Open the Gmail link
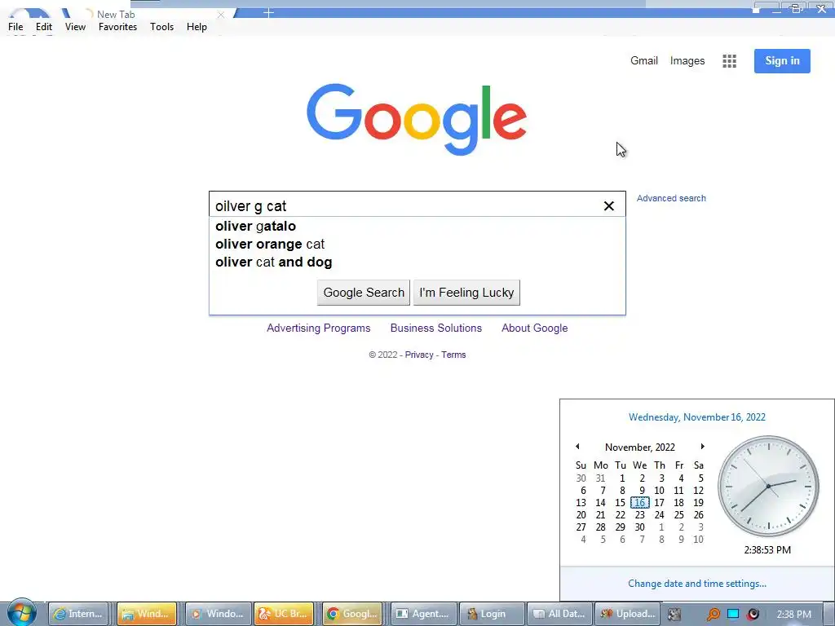The image size is (835, 626). coord(644,60)
